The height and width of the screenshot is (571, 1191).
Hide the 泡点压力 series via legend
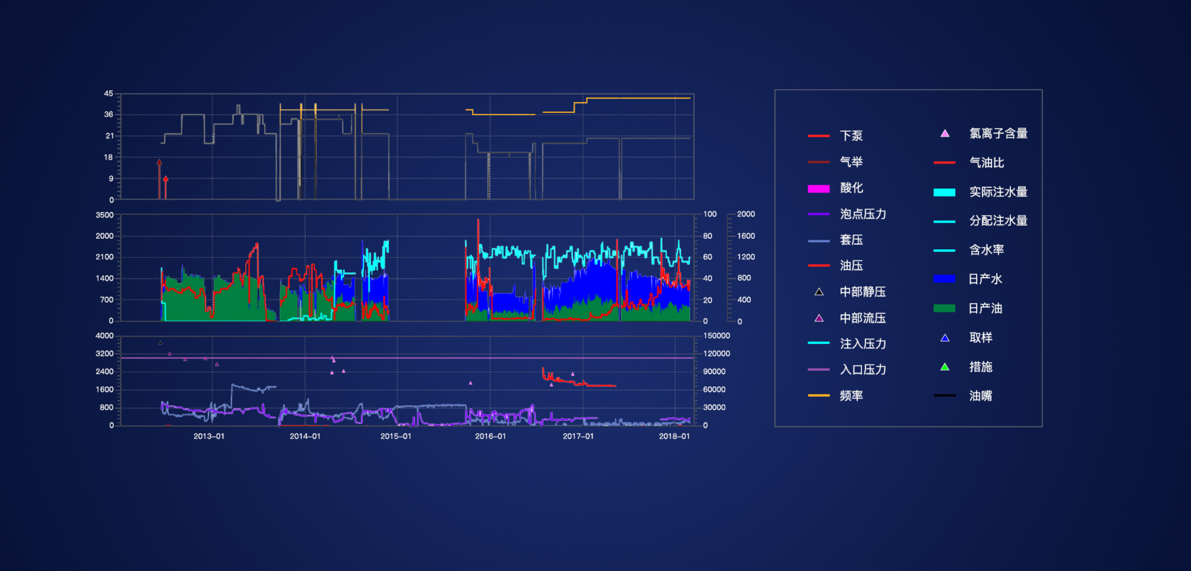[847, 214]
